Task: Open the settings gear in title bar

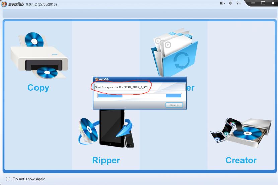Action: (230, 3)
